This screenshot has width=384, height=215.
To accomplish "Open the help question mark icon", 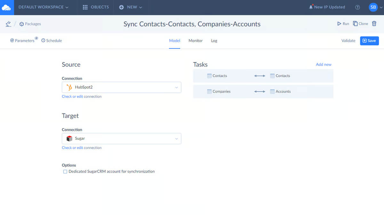I will pyautogui.click(x=358, y=7).
